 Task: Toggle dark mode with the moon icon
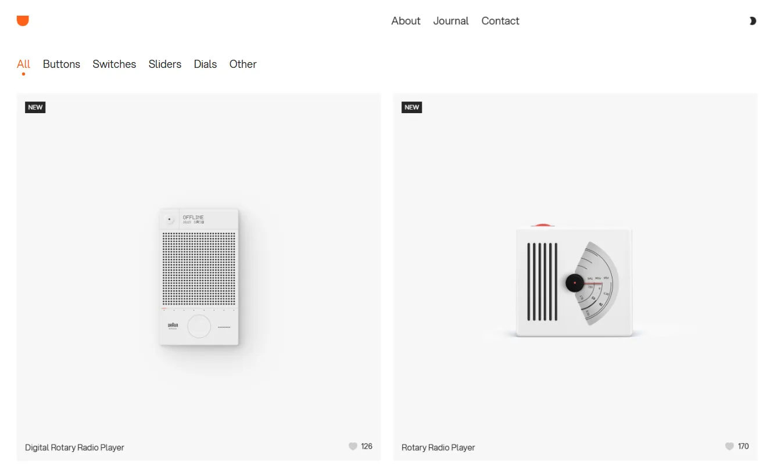tap(752, 21)
